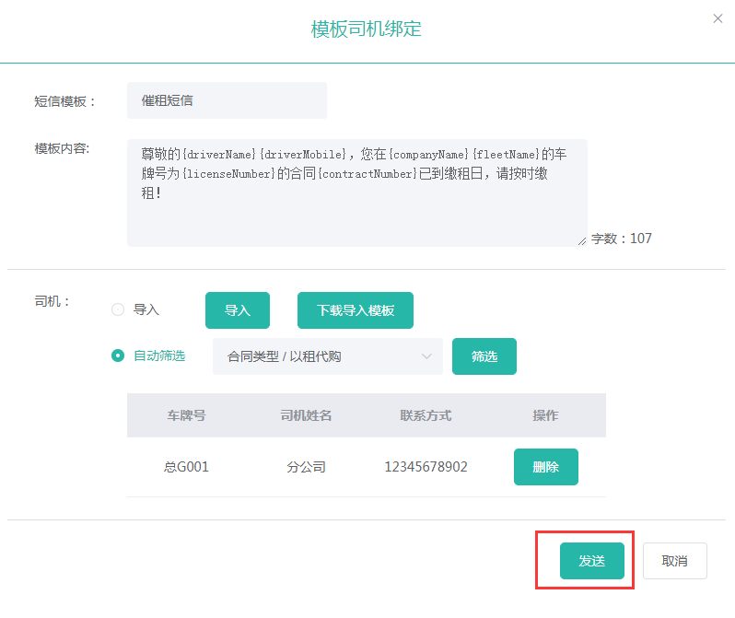Click the 取消 button
This screenshot has height=618, width=735.
pos(674,561)
